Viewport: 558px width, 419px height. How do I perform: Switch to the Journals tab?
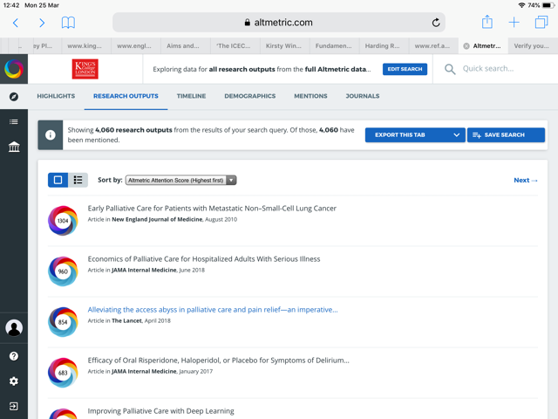click(x=363, y=96)
